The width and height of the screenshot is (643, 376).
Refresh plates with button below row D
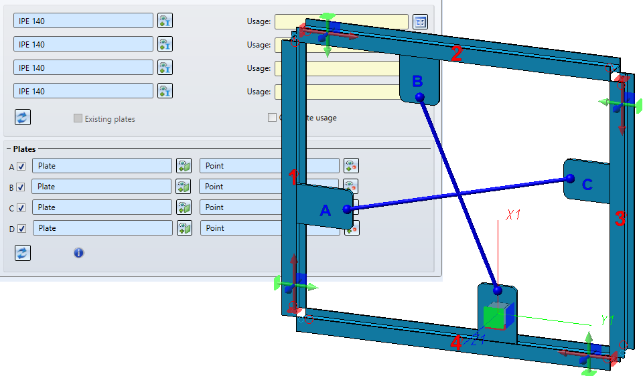23,253
